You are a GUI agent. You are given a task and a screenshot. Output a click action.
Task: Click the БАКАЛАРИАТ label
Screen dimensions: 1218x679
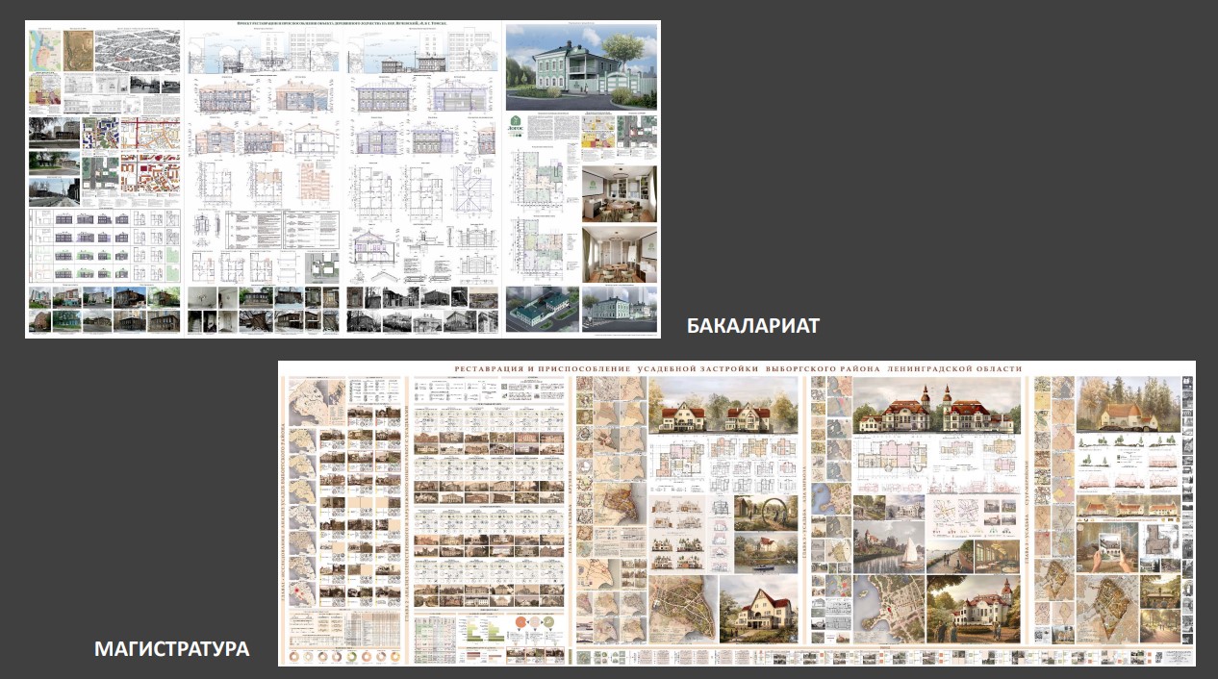tap(752, 326)
